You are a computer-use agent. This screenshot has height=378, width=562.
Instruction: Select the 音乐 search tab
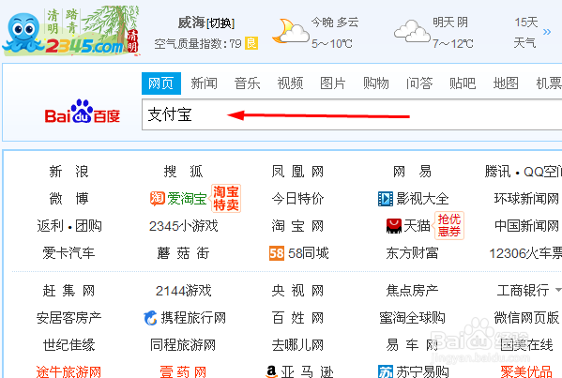(x=247, y=83)
